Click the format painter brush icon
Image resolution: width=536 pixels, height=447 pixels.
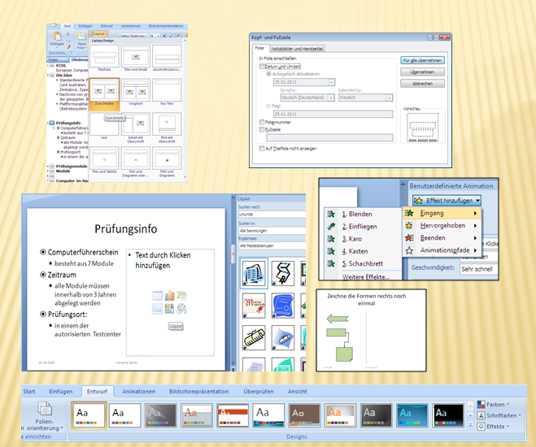(x=68, y=47)
